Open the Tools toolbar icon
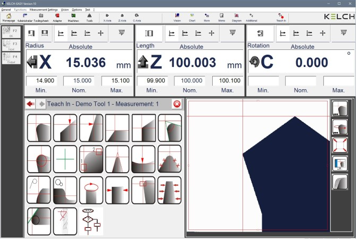 pos(89,18)
